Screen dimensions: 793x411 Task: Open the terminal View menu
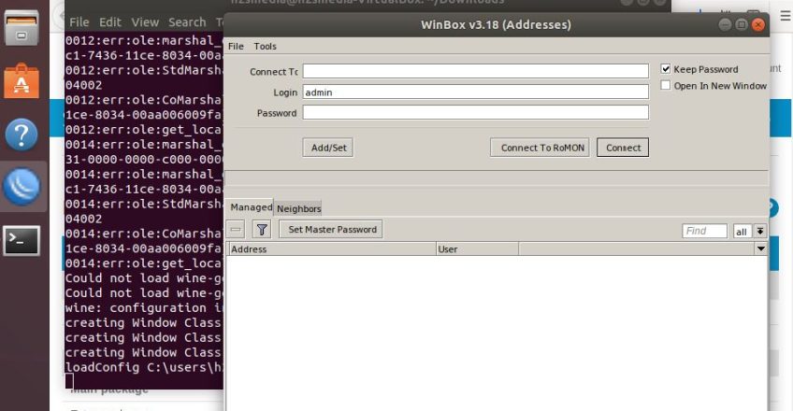[145, 22]
